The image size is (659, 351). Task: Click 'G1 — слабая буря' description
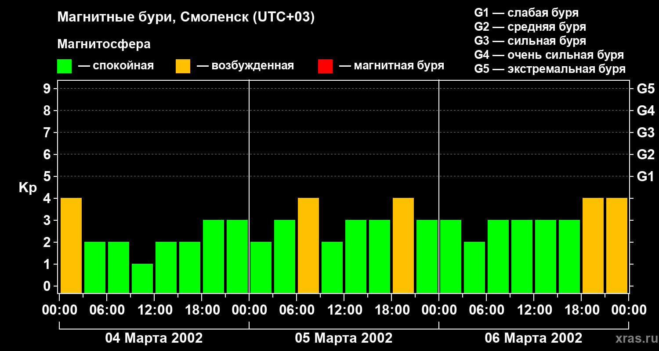[x=526, y=13]
